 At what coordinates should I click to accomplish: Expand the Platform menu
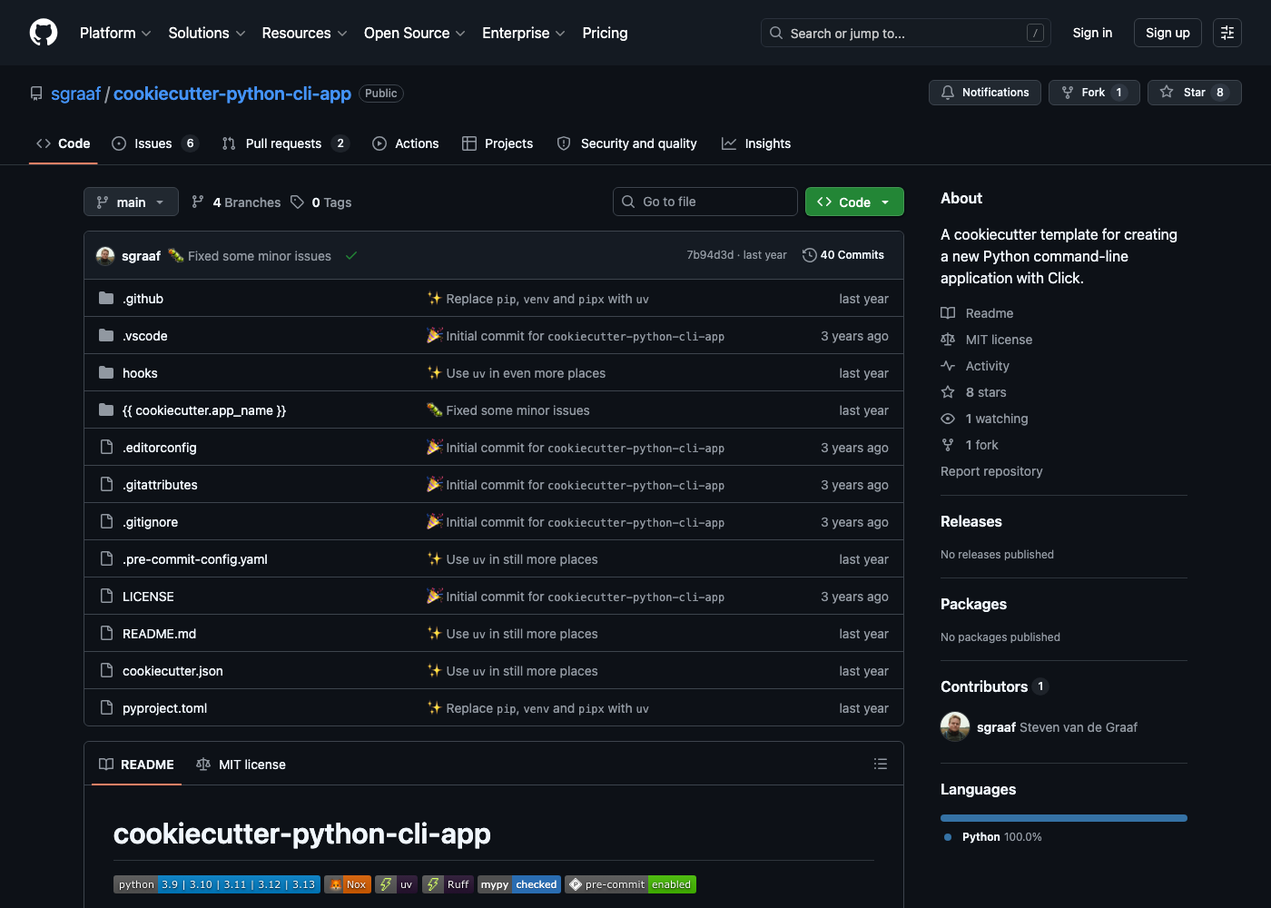115,33
